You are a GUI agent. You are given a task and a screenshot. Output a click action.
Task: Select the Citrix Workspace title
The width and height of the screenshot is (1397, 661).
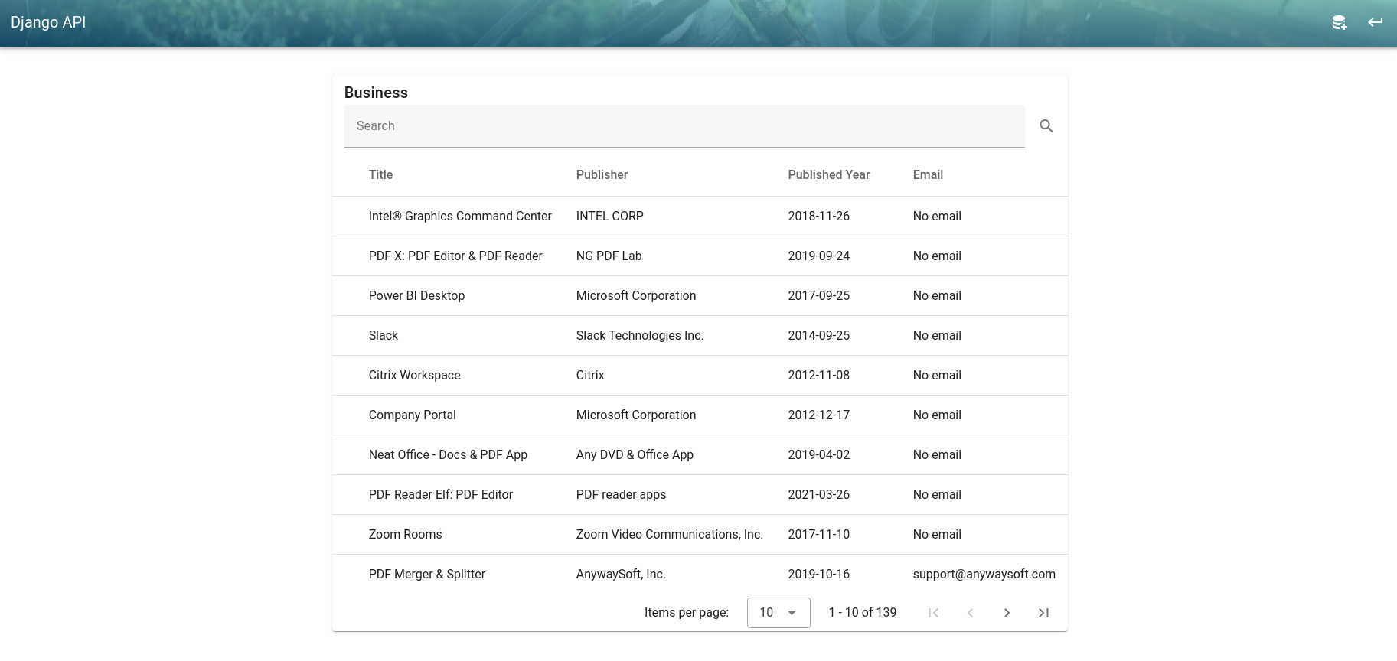coord(415,376)
